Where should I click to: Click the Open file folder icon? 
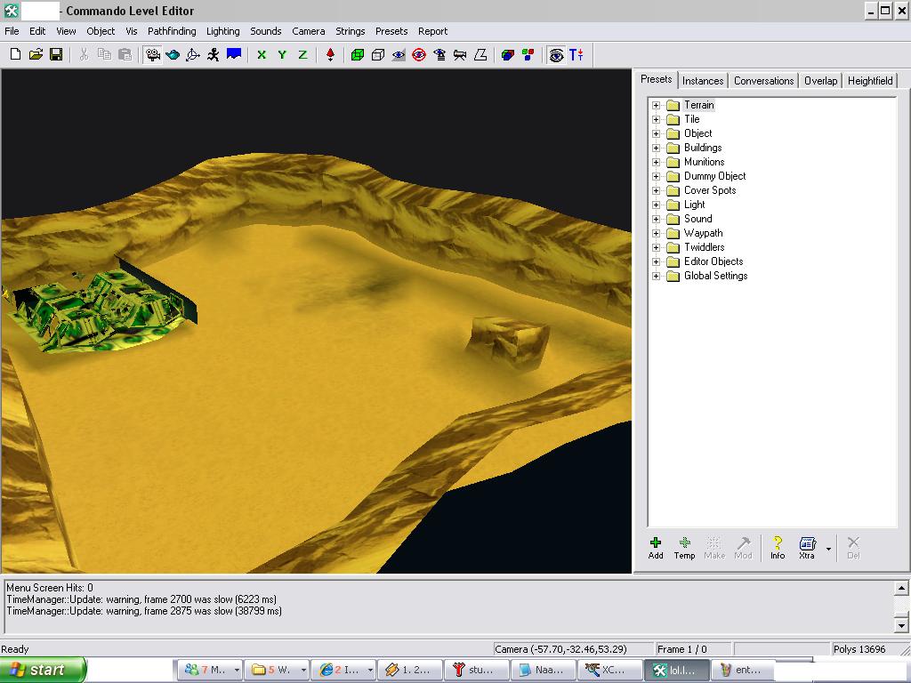(36, 54)
